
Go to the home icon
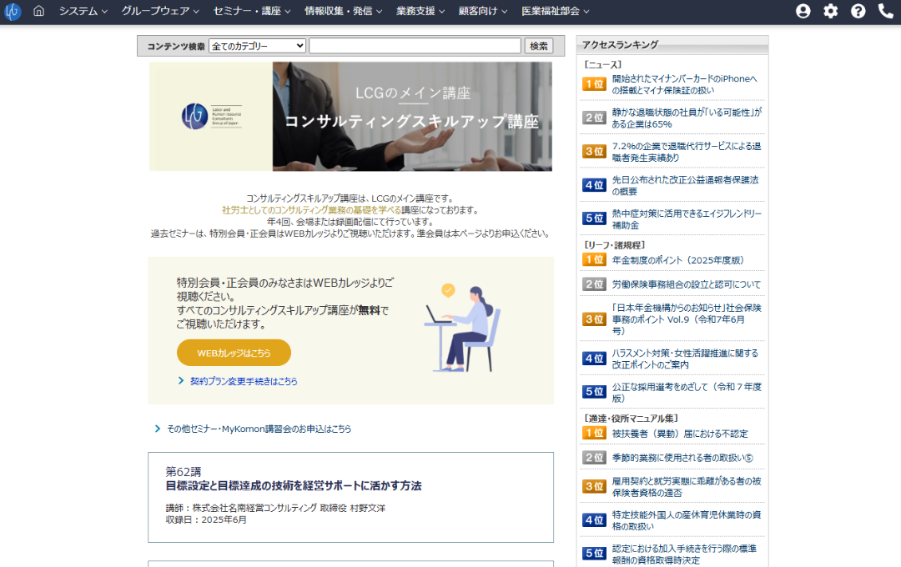[x=38, y=11]
